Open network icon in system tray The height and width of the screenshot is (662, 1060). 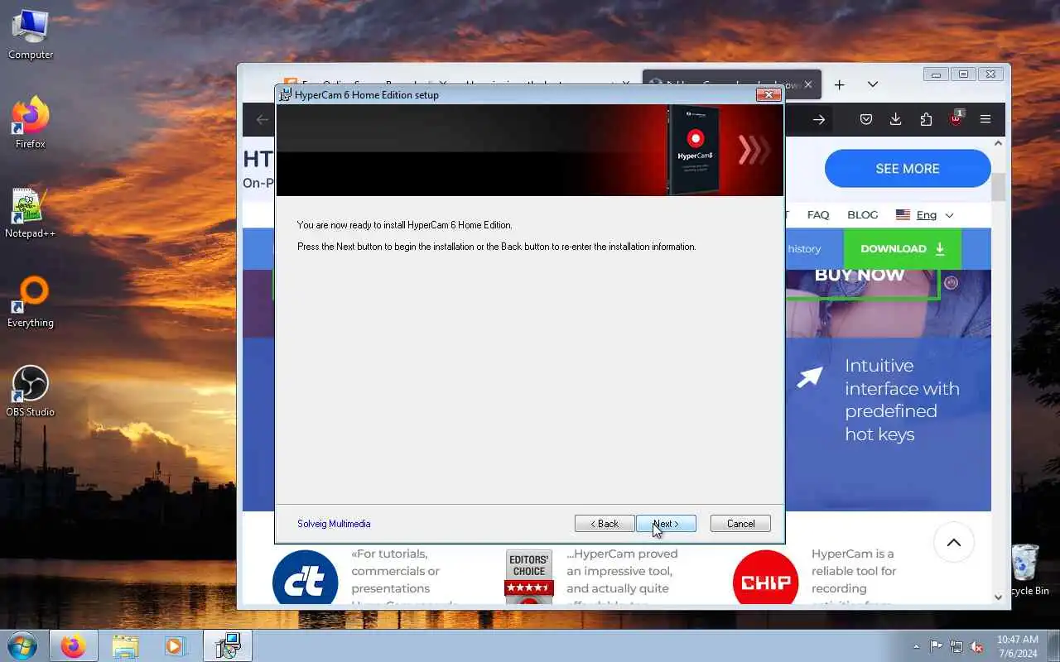pyautogui.click(x=956, y=646)
